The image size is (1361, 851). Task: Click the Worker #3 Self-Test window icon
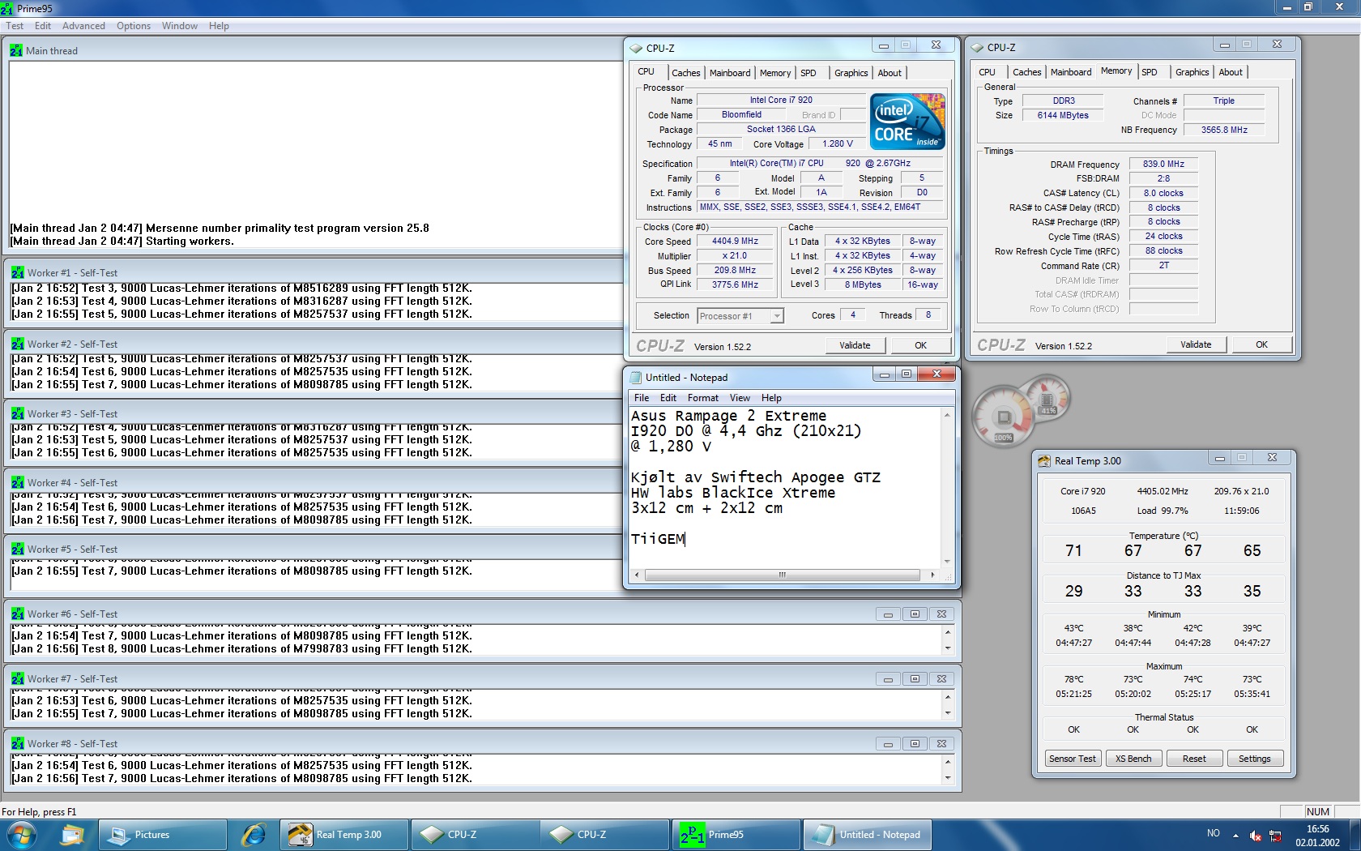coord(17,414)
